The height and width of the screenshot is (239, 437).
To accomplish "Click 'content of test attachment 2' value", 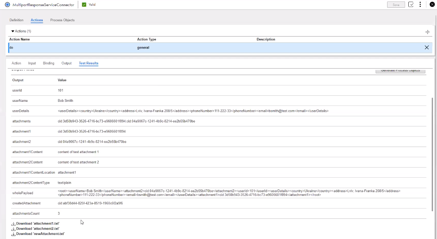I will (78, 162).
